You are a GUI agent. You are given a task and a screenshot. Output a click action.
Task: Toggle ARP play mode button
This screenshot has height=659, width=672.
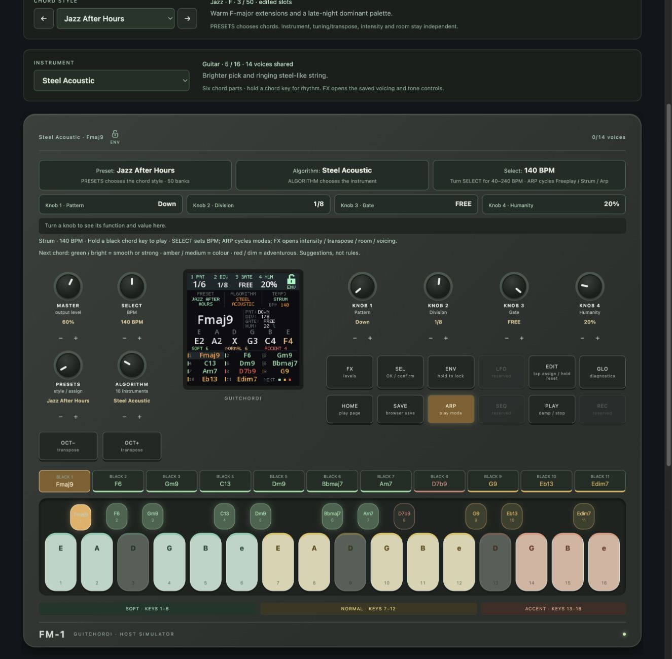451,409
